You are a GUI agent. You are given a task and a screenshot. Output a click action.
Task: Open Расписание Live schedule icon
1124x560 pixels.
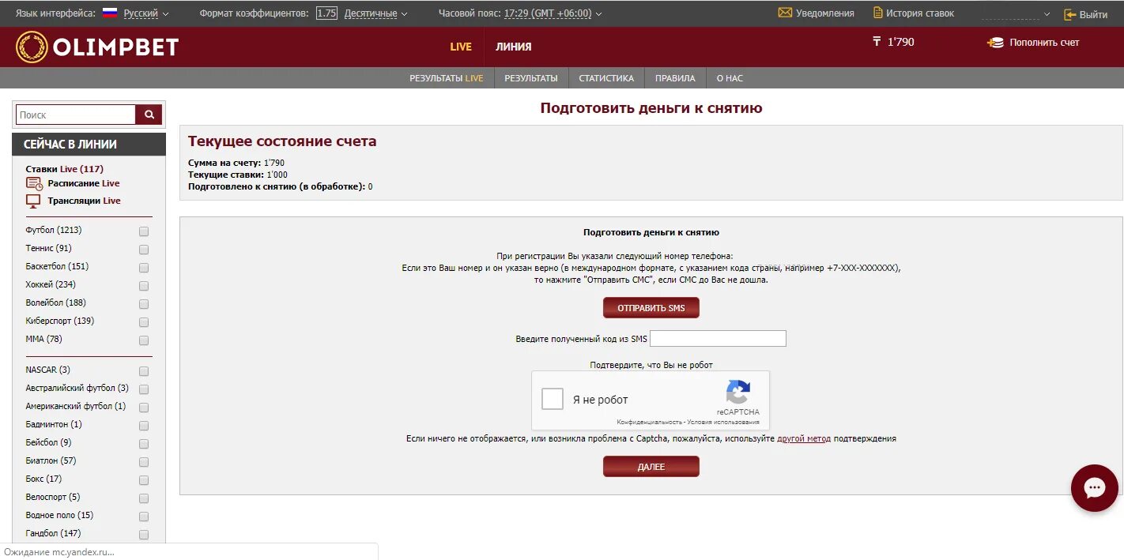[34, 182]
